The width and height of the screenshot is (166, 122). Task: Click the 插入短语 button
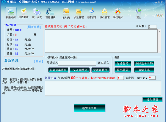point(152,100)
